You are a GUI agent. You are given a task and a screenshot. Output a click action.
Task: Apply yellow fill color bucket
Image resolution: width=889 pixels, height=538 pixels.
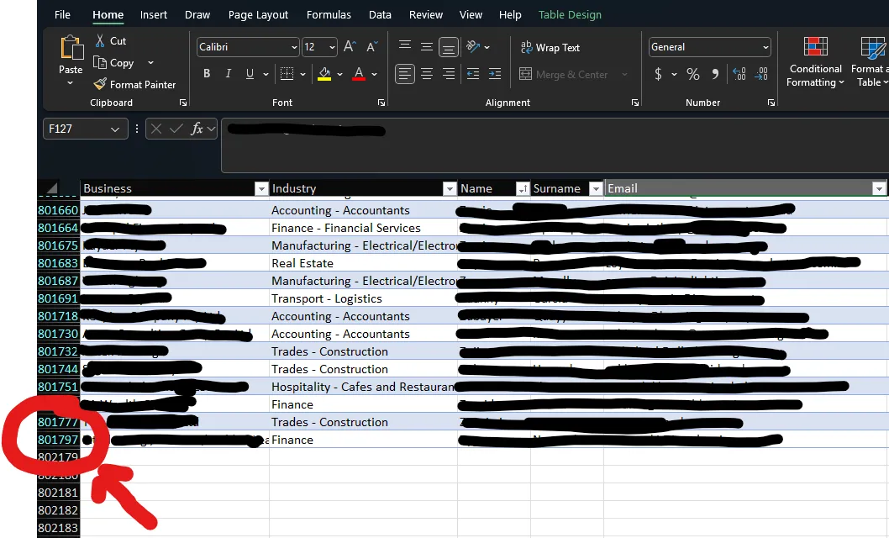click(324, 74)
